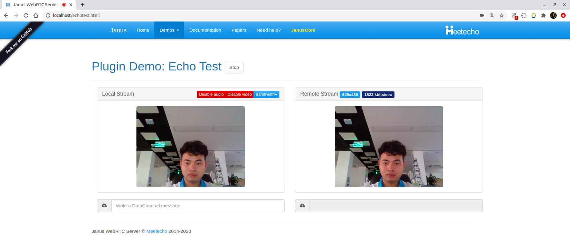Image resolution: width=570 pixels, height=247 pixels.
Task: Click the send cloud icon beside message box
Action: pyautogui.click(x=104, y=206)
